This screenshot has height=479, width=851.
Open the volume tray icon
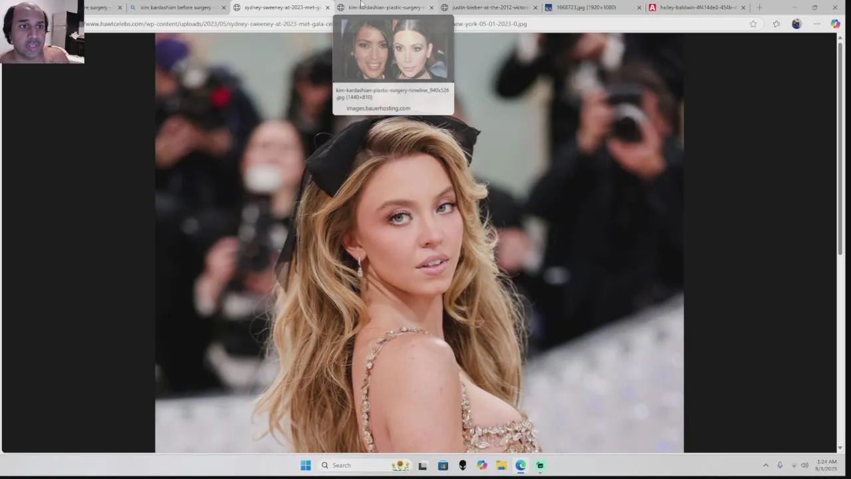804,465
